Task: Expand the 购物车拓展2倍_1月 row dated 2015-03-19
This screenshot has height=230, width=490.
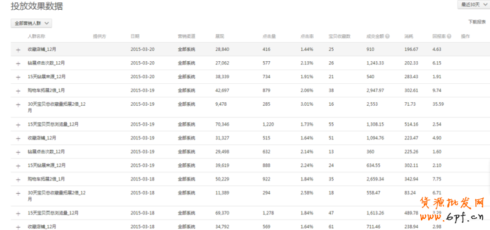Action: click(18, 91)
